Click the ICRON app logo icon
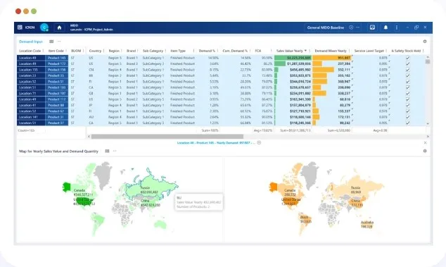The height and width of the screenshot is (267, 446). tap(20, 27)
